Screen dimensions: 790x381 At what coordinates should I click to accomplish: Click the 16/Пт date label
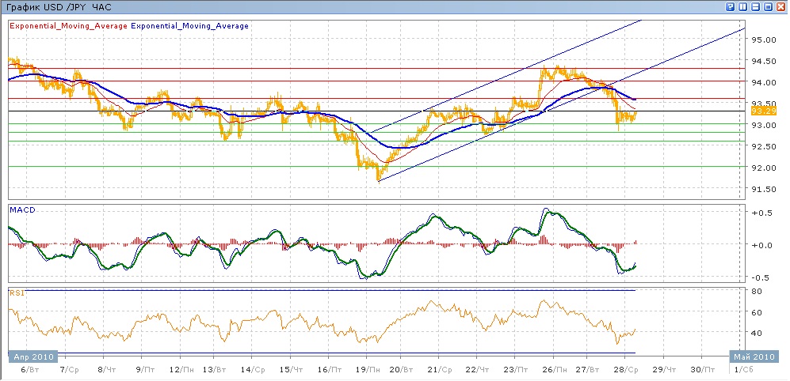coord(328,369)
